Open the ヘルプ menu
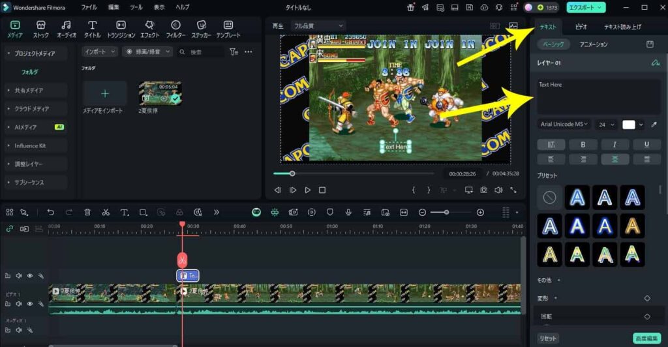 pos(183,7)
